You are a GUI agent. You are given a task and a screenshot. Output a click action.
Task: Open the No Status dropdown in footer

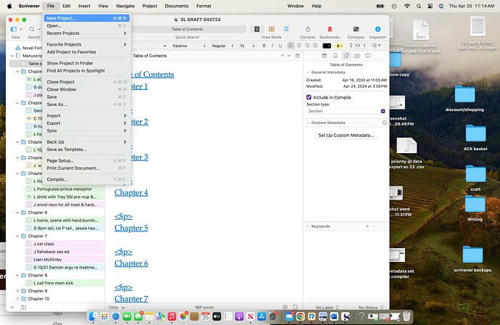pos(371,308)
